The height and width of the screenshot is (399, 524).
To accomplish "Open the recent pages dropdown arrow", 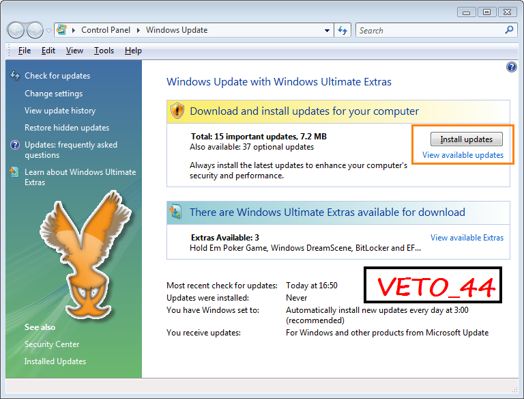I will pos(49,31).
